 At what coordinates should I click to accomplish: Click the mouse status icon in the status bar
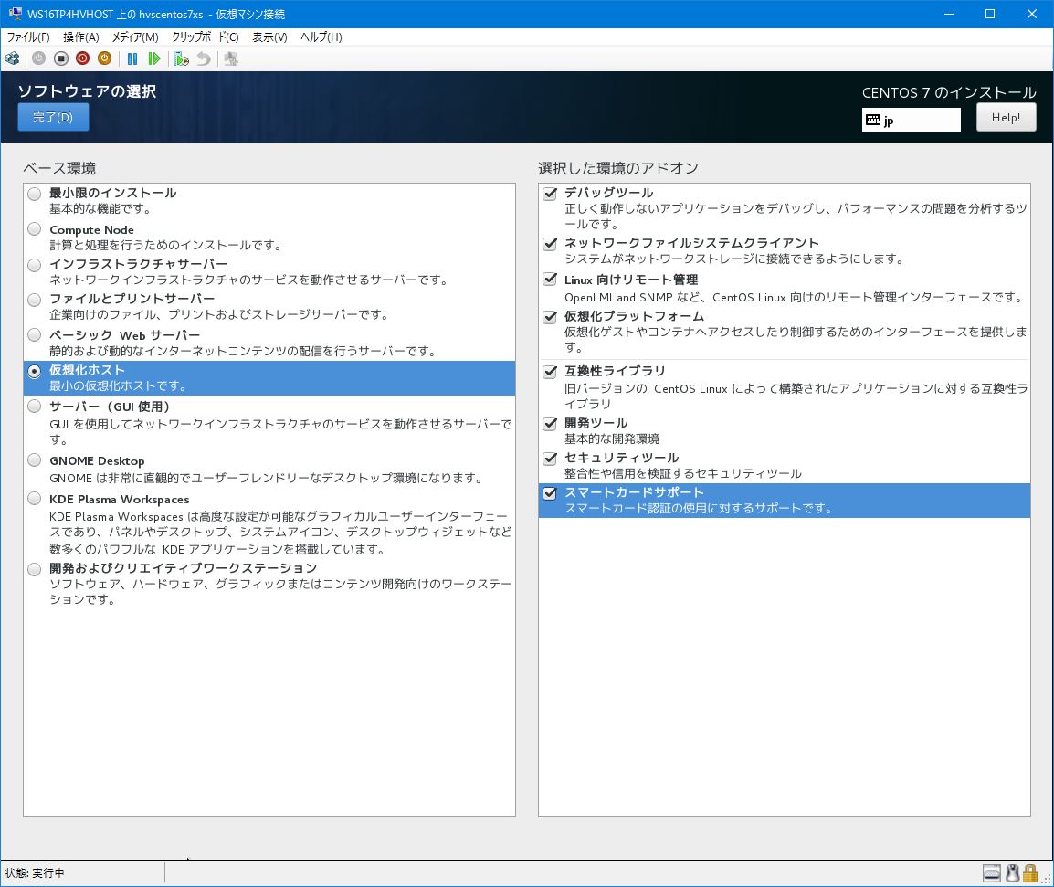point(1012,873)
